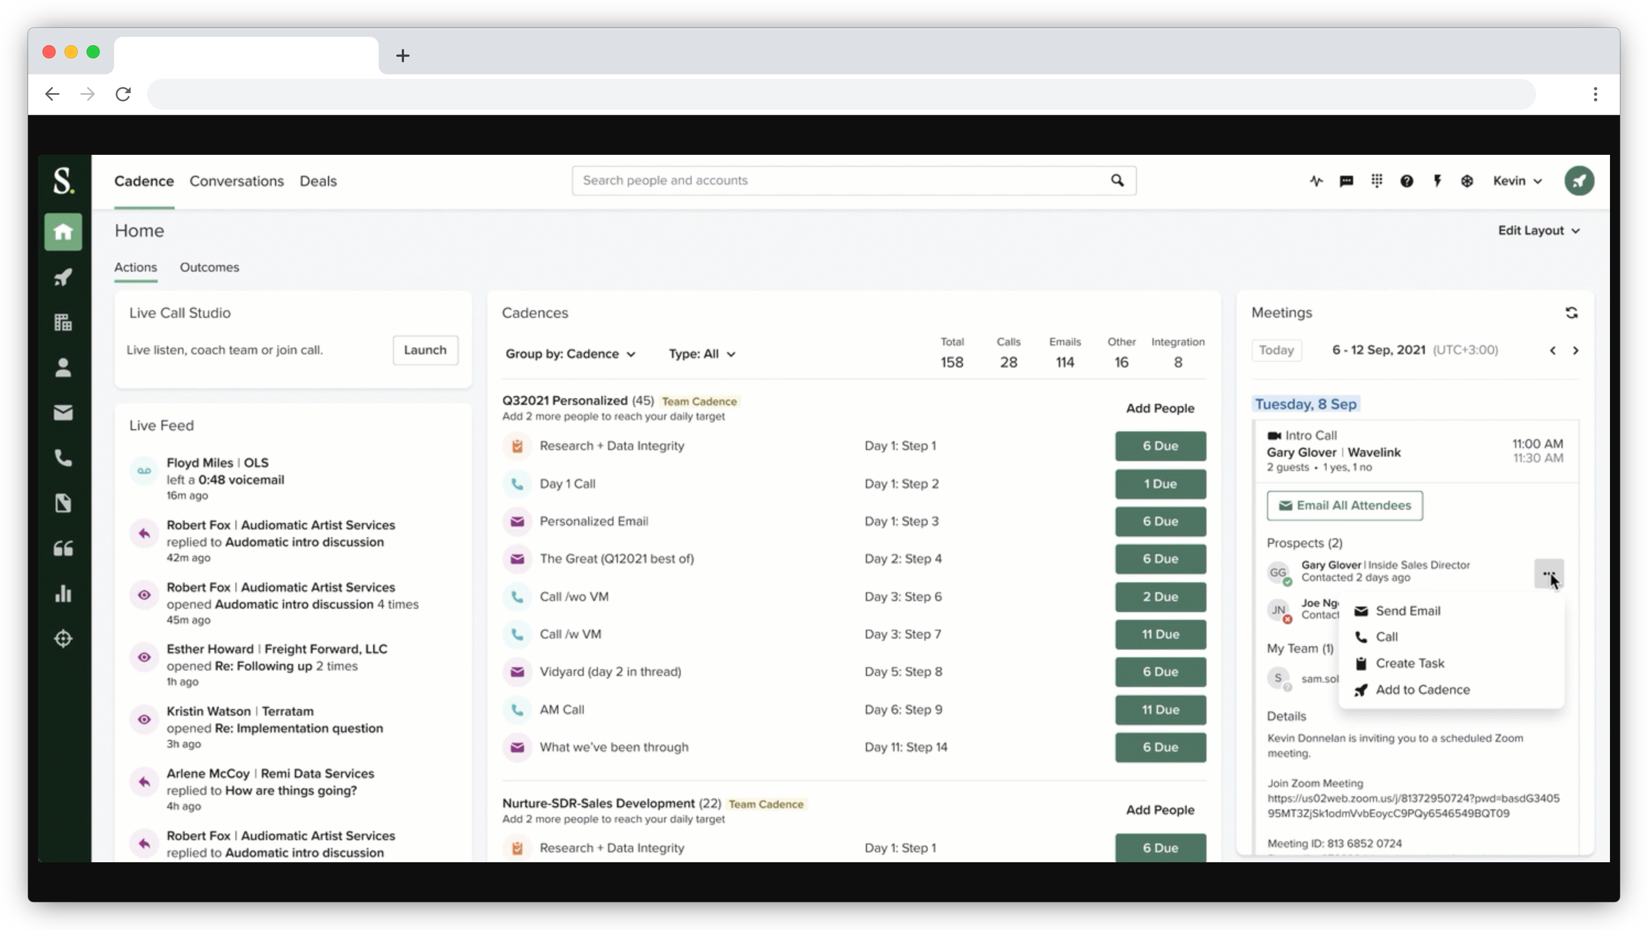Switch to Conversations tab
Screen dimensions: 1648x930
[236, 180]
